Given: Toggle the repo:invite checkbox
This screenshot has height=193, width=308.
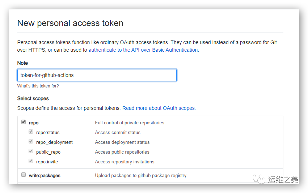Looking at the screenshot, I should (x=31, y=161).
